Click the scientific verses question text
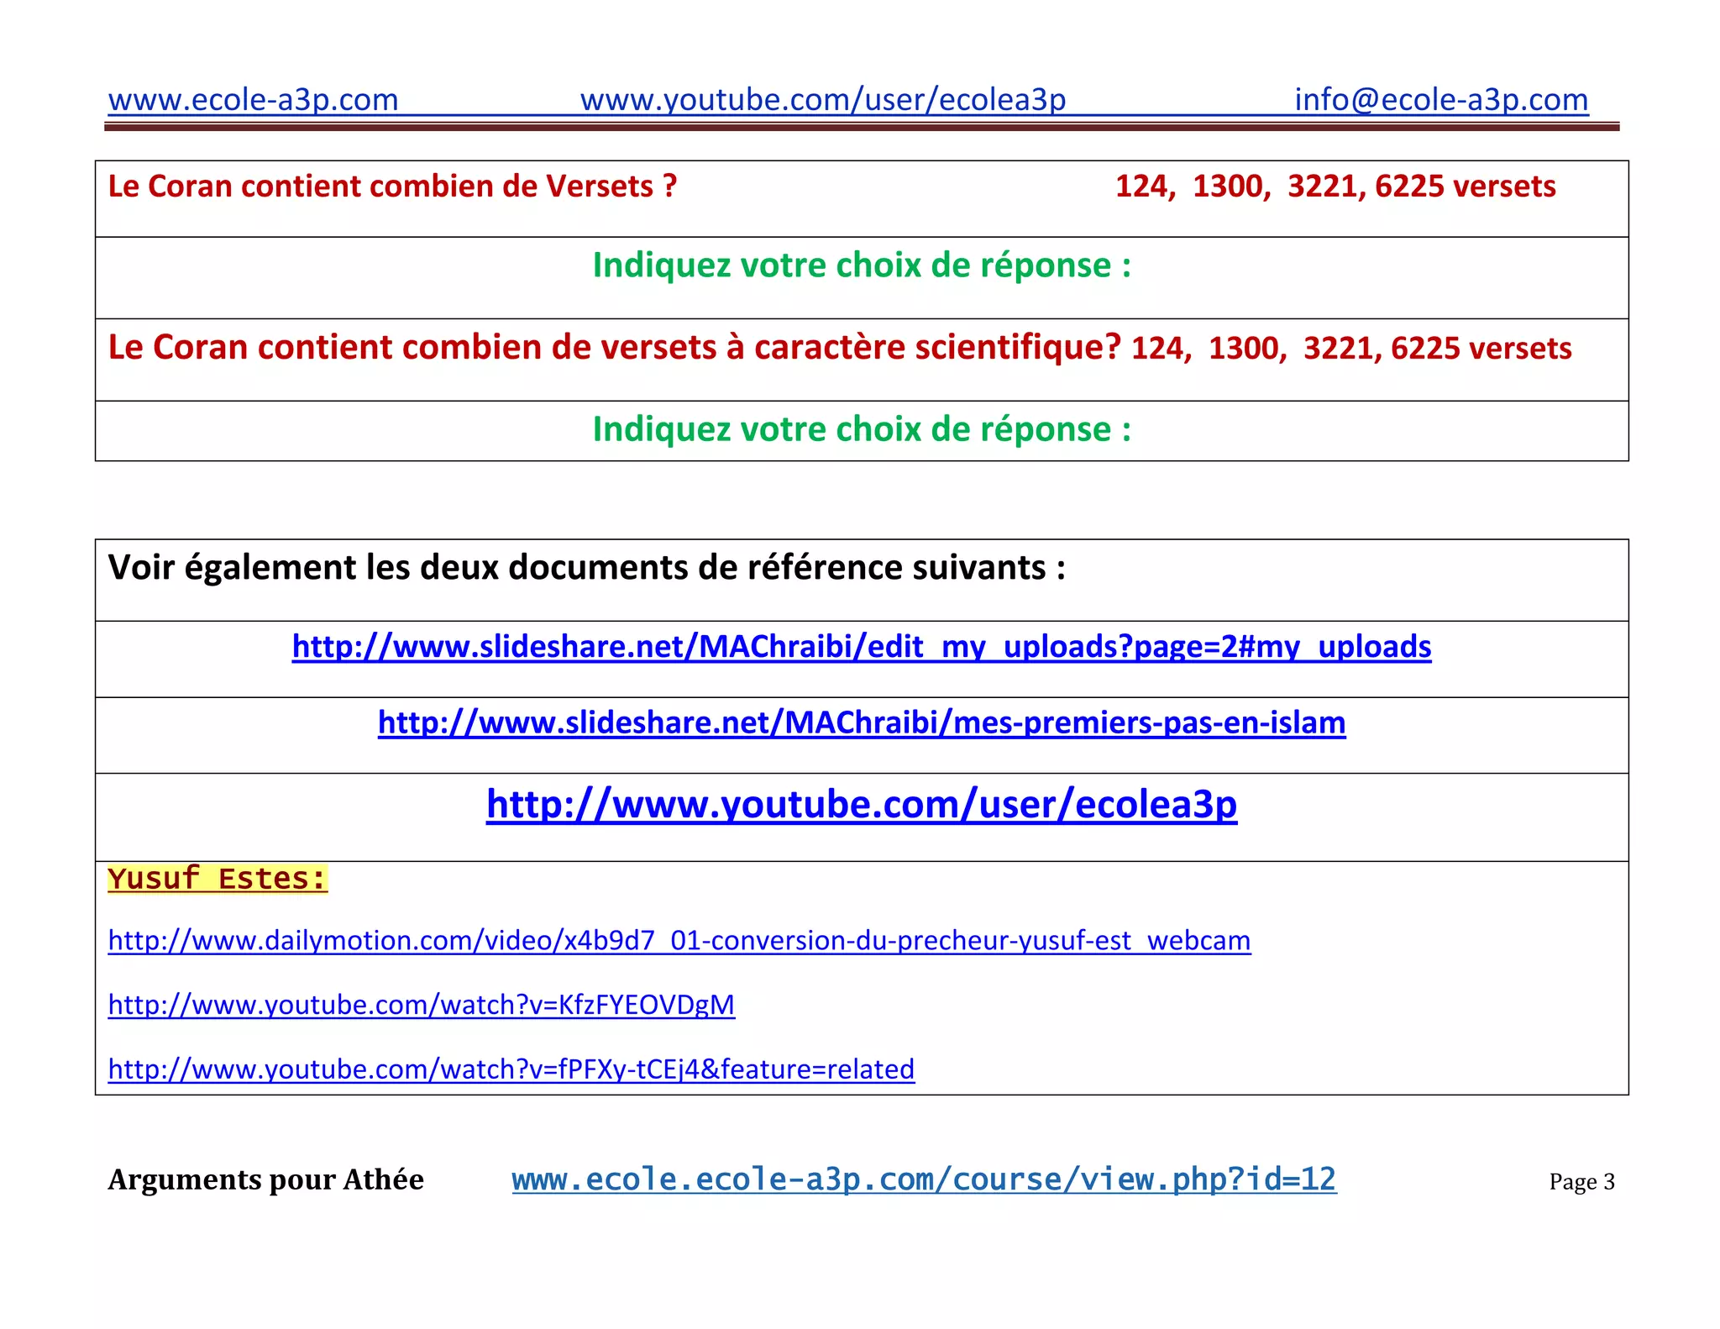The height and width of the screenshot is (1329, 1720). (x=615, y=347)
